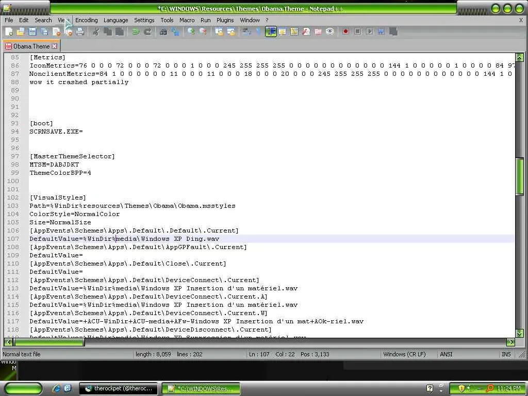Place the cursor on 'wow it crashed partially' line
Viewport: 528px width, 396px height.
click(79, 82)
